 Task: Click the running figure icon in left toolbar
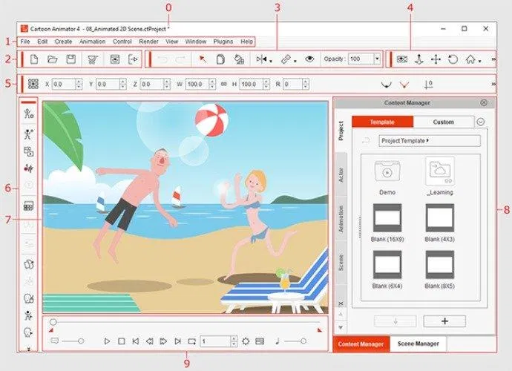[29, 315]
